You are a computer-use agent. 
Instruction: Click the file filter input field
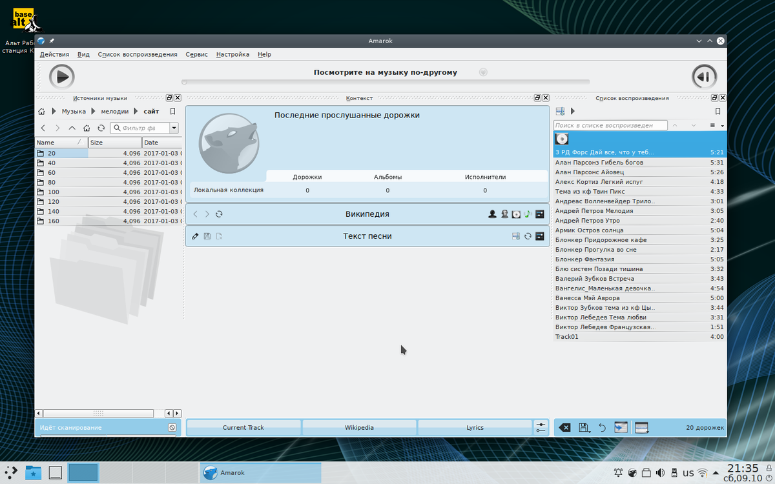pyautogui.click(x=139, y=128)
